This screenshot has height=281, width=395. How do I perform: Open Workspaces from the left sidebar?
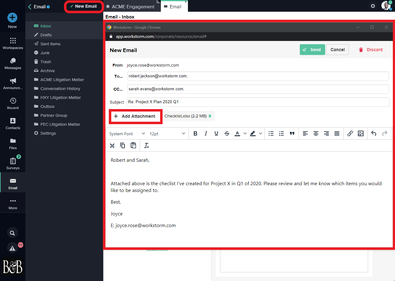(13, 43)
